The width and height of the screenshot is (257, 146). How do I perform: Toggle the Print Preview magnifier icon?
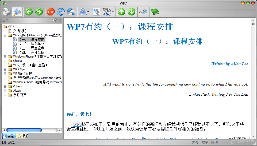click(x=17, y=12)
